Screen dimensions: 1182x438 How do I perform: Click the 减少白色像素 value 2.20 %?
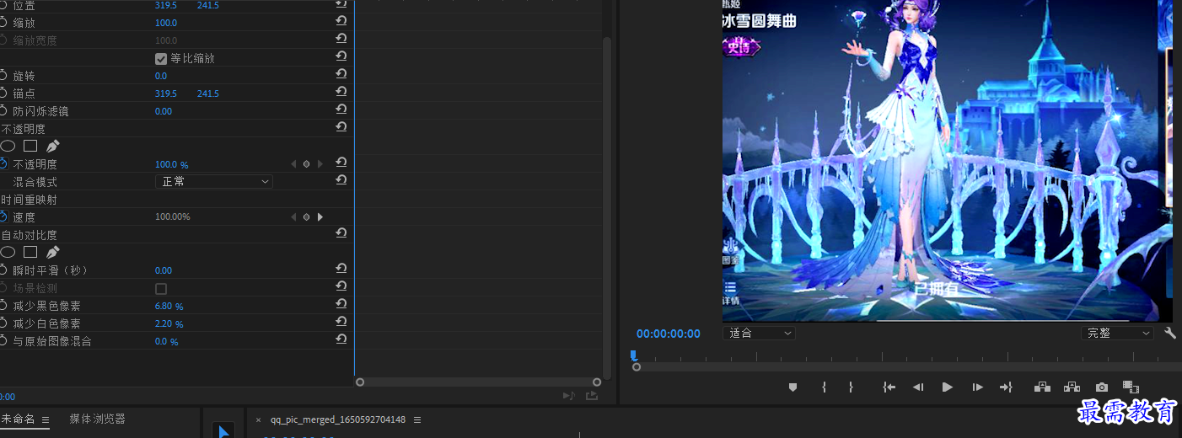click(x=169, y=323)
